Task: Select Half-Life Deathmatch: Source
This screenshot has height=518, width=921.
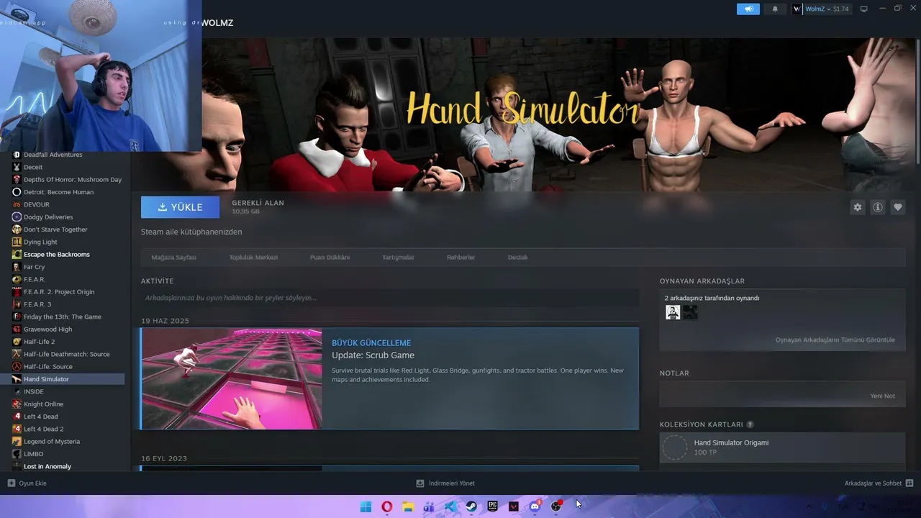Action: click(x=67, y=354)
